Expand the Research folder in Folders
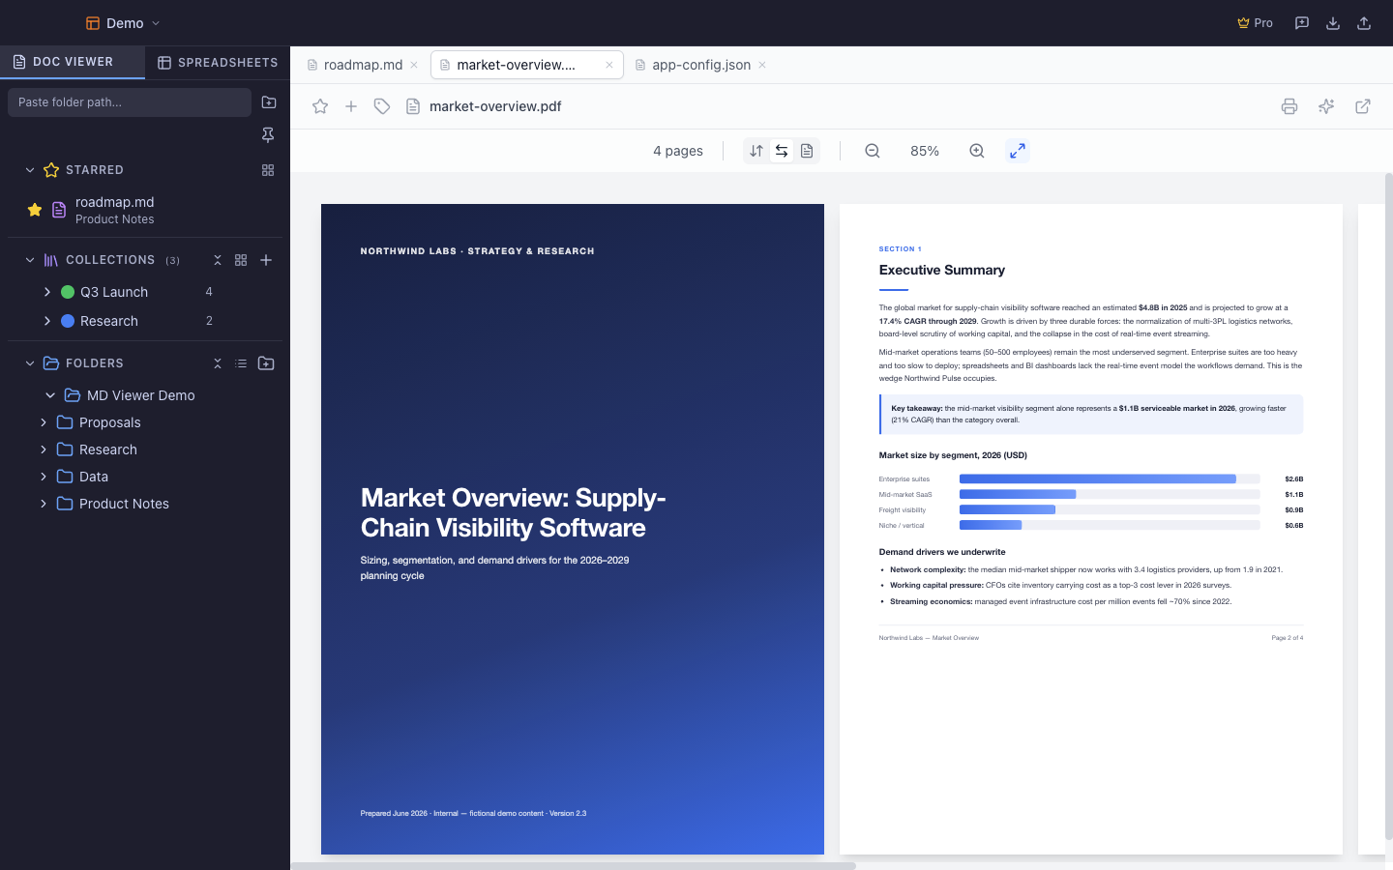1393x870 pixels. coord(44,449)
